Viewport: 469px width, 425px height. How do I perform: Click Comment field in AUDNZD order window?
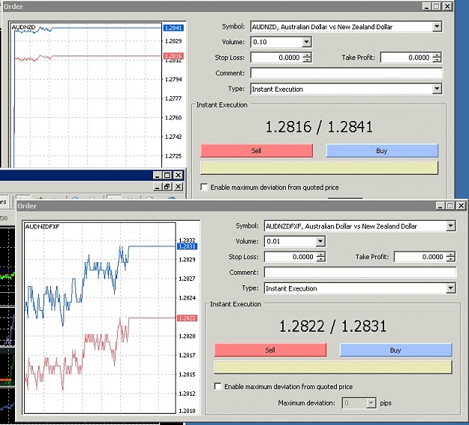click(x=347, y=73)
